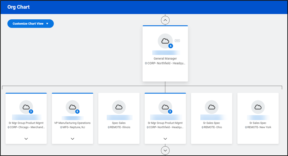Click the Chicago Sr Mgr avatar icon
The width and height of the screenshot is (288, 156).
tap(26, 107)
